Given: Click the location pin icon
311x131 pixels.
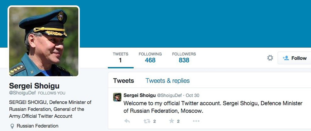Looking at the screenshot, I should 12,126.
